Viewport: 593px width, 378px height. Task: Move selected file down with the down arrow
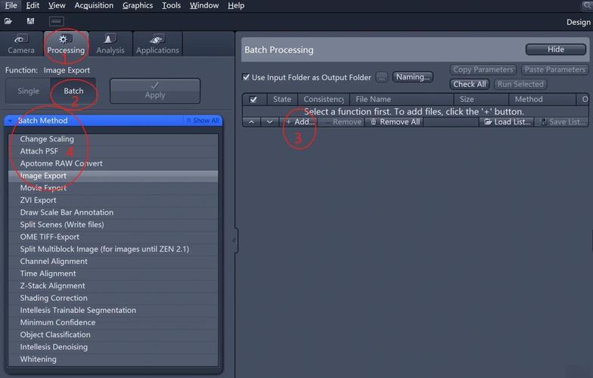tap(269, 122)
